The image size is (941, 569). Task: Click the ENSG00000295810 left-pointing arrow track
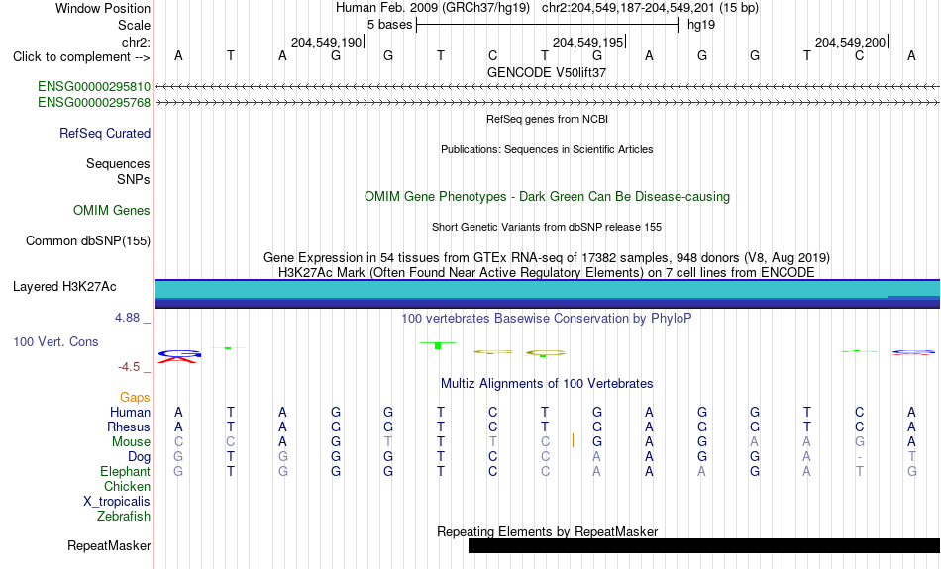[x=547, y=87]
